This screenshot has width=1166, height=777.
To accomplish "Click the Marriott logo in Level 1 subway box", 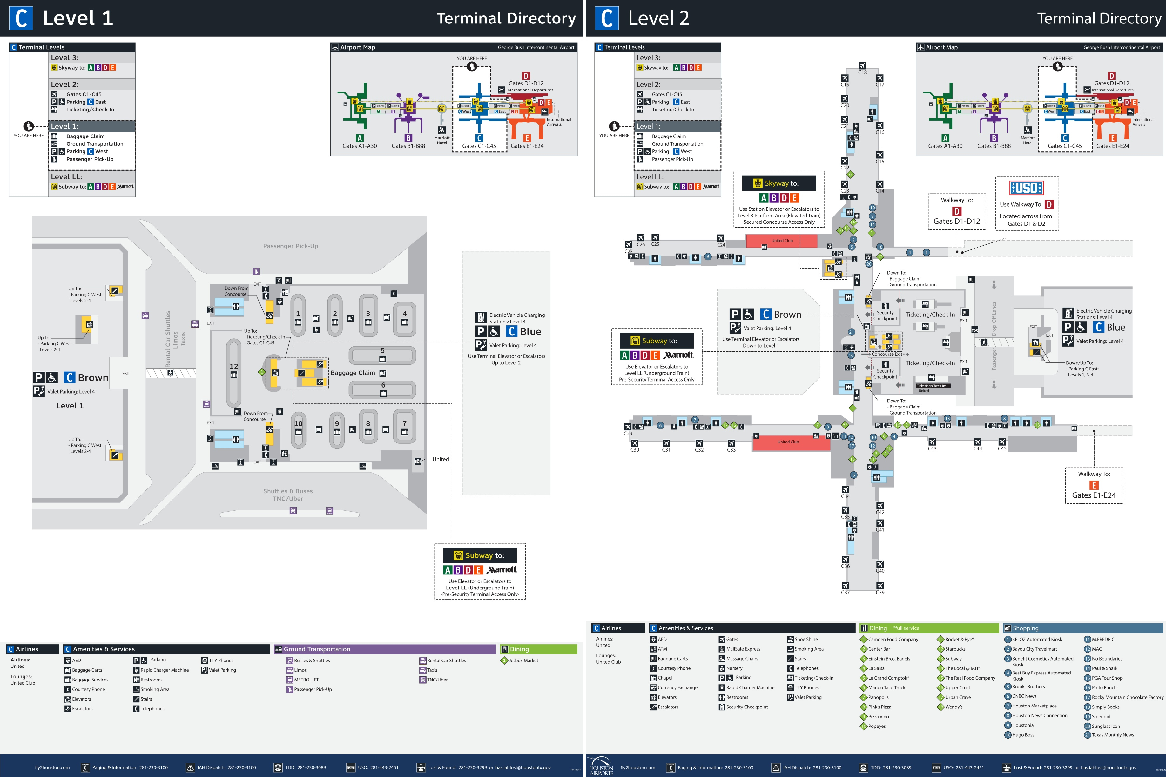I will (x=501, y=570).
